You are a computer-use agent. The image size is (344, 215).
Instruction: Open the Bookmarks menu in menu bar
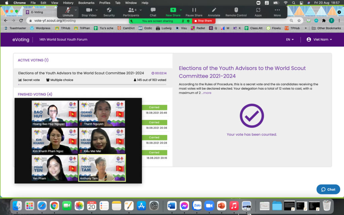coord(86,3)
